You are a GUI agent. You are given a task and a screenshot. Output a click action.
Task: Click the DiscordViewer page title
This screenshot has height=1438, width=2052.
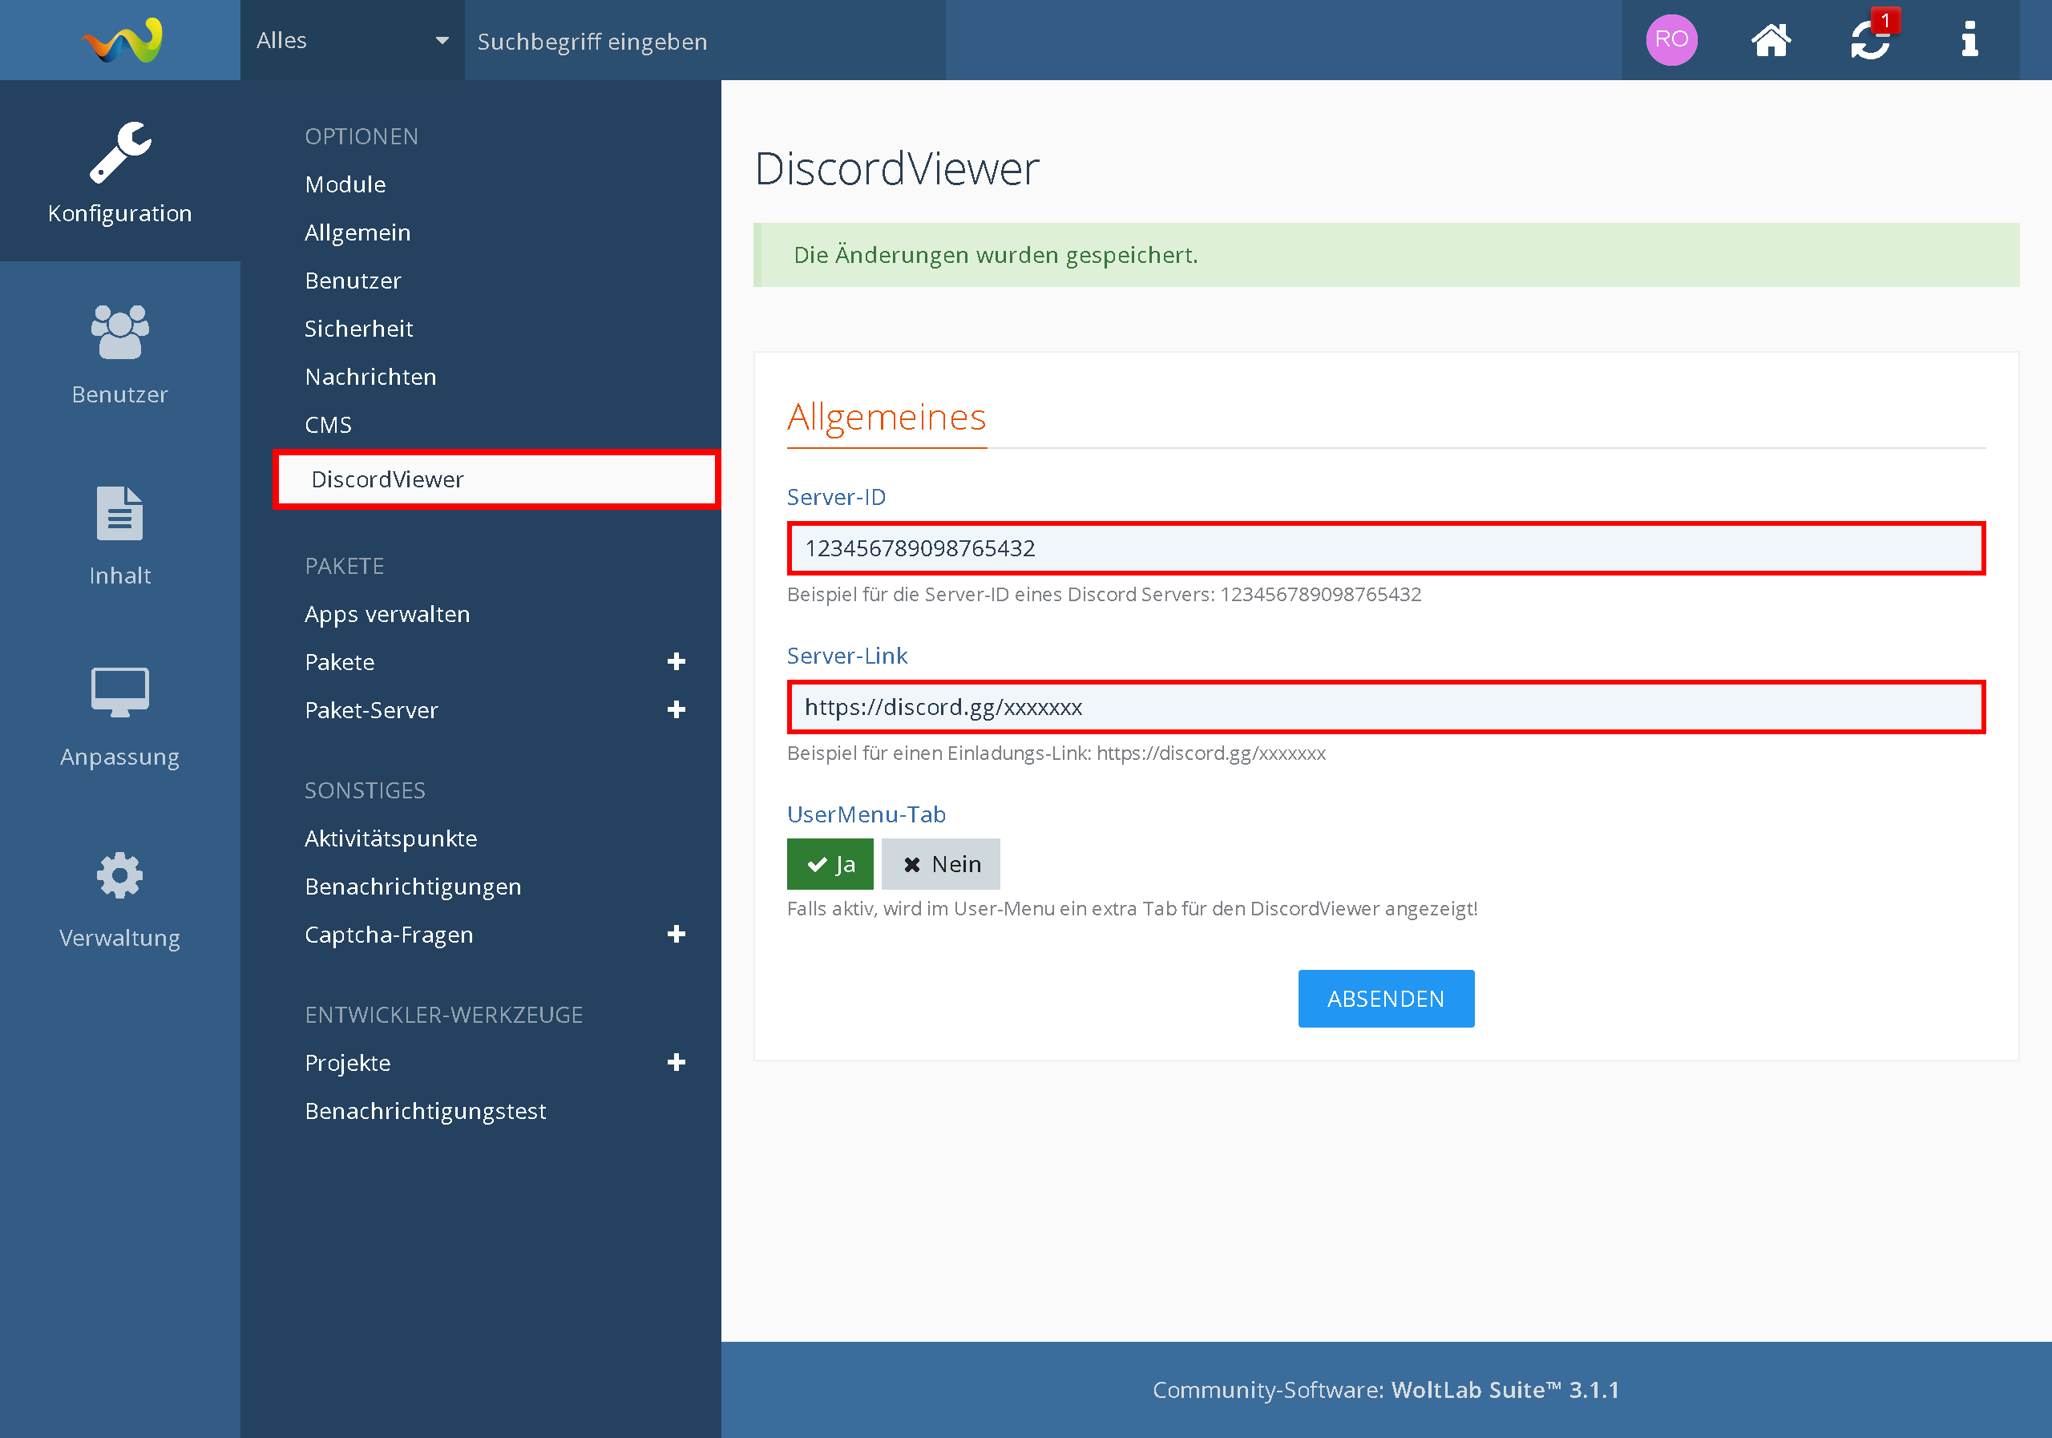point(897,168)
